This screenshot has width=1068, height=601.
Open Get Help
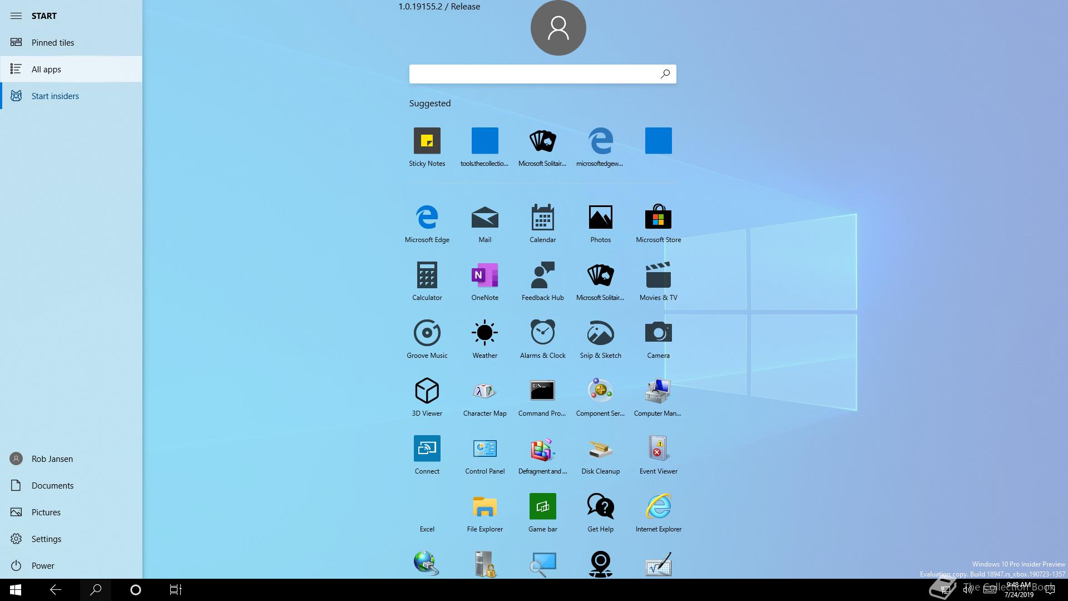(x=600, y=513)
